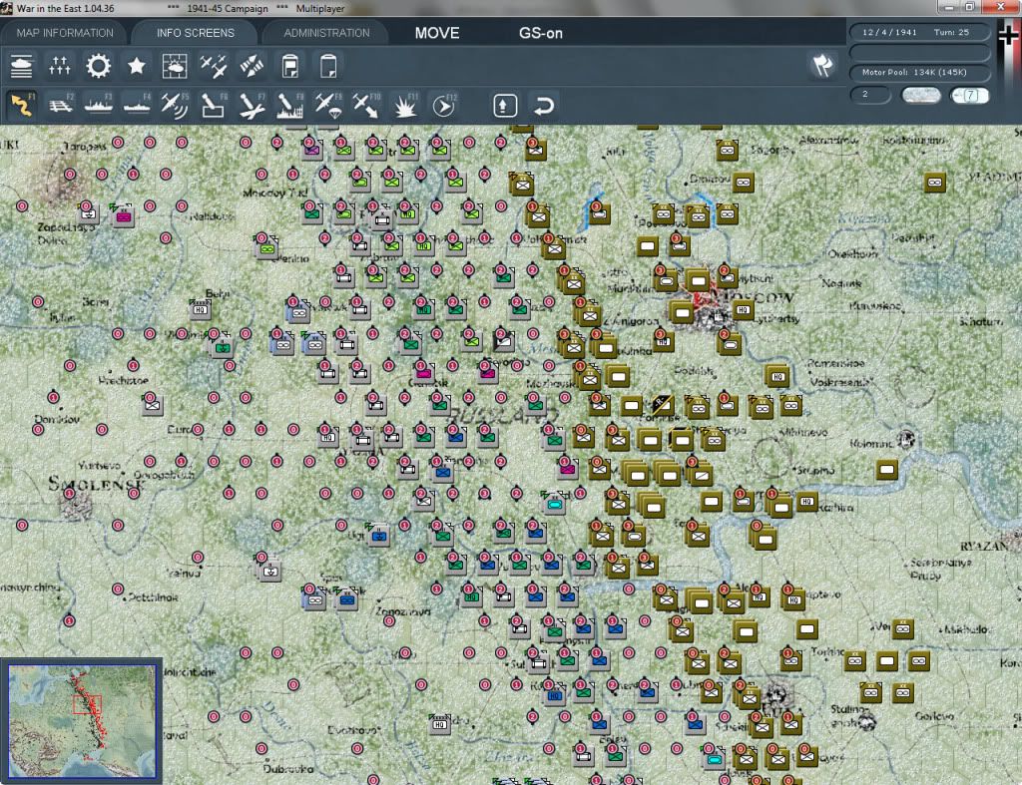The width and height of the screenshot is (1022, 785).
Task: Select the F4 amphibious transport mode
Action: pyautogui.click(x=136, y=105)
